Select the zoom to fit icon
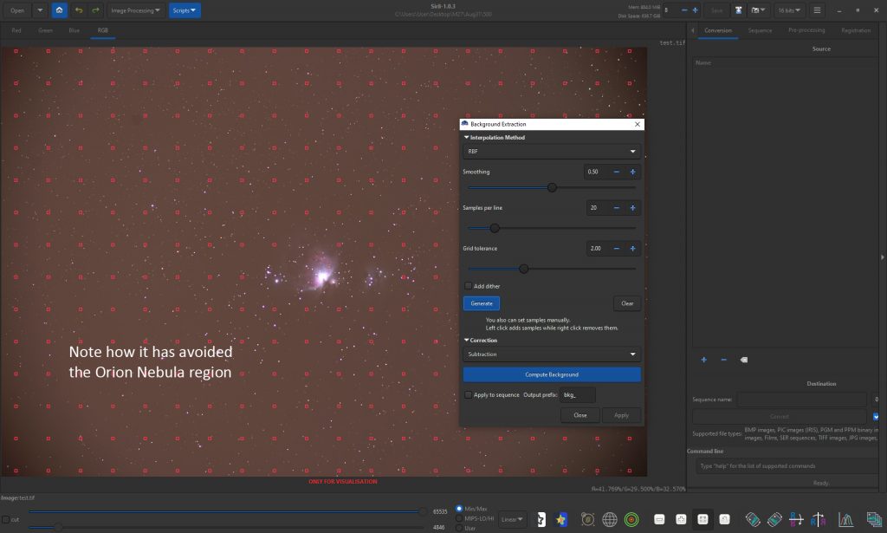The width and height of the screenshot is (887, 533). 702,519
